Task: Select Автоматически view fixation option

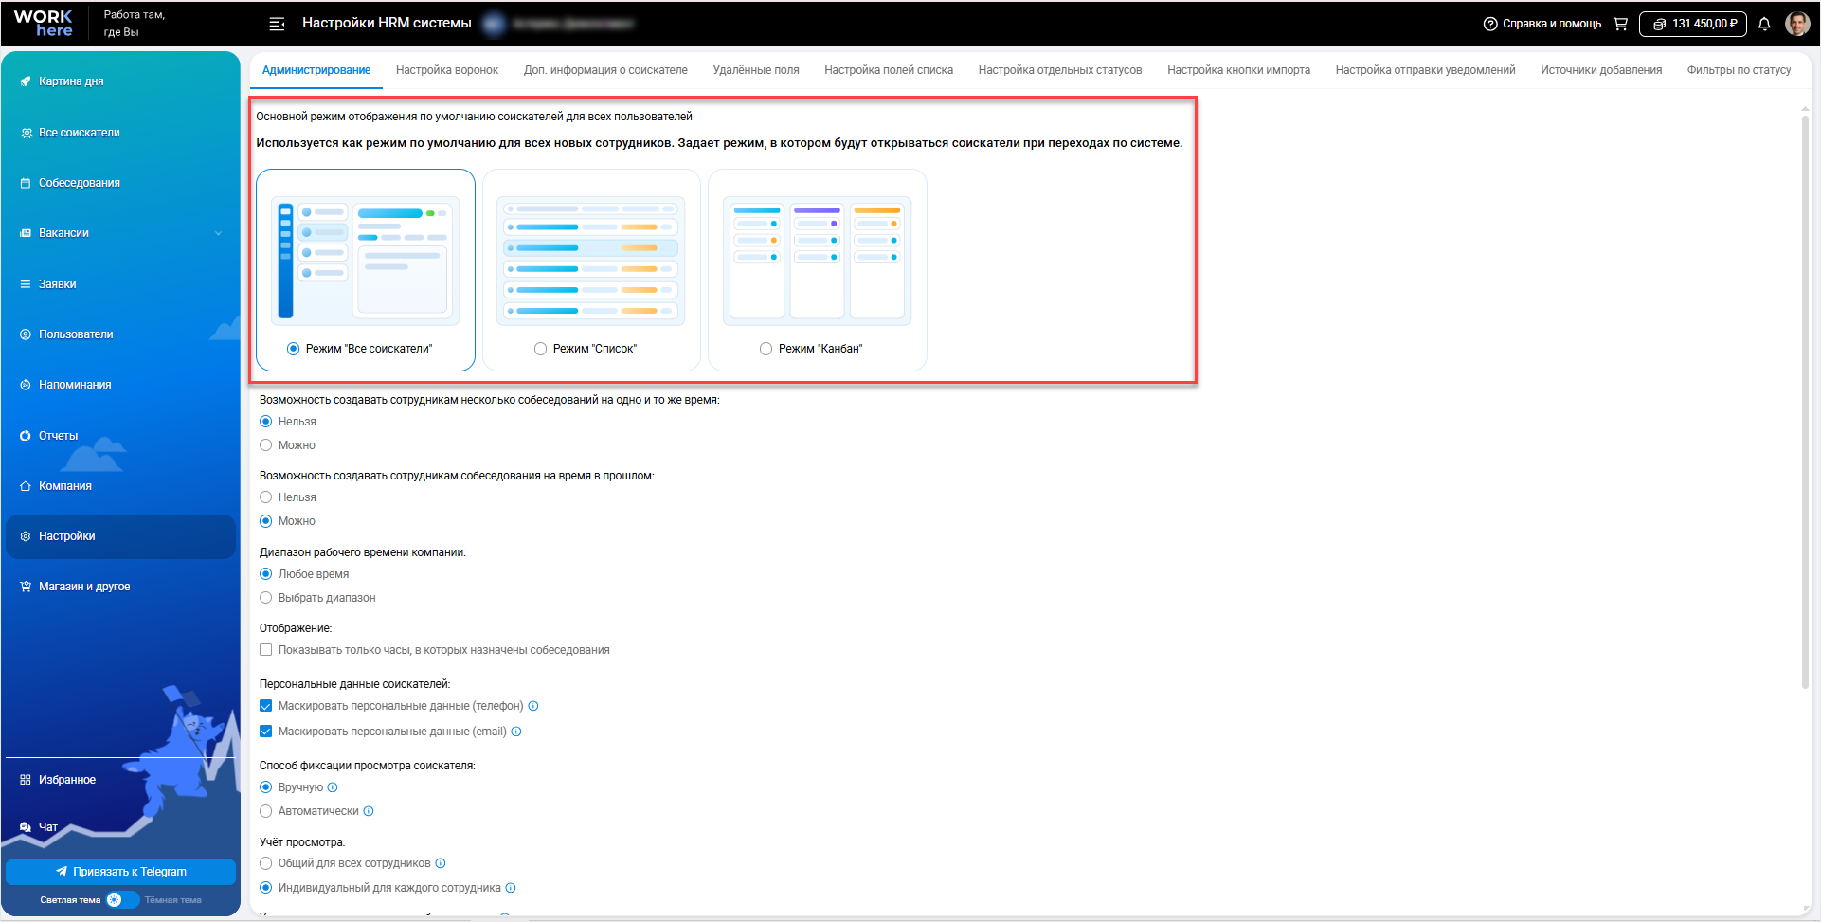Action: pyautogui.click(x=266, y=811)
